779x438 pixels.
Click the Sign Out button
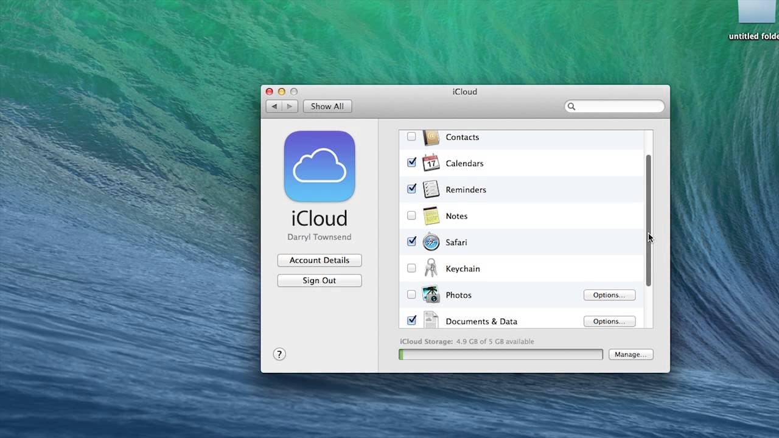(320, 280)
